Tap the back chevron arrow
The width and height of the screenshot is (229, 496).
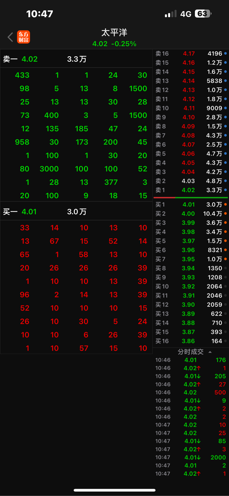(x=10, y=37)
